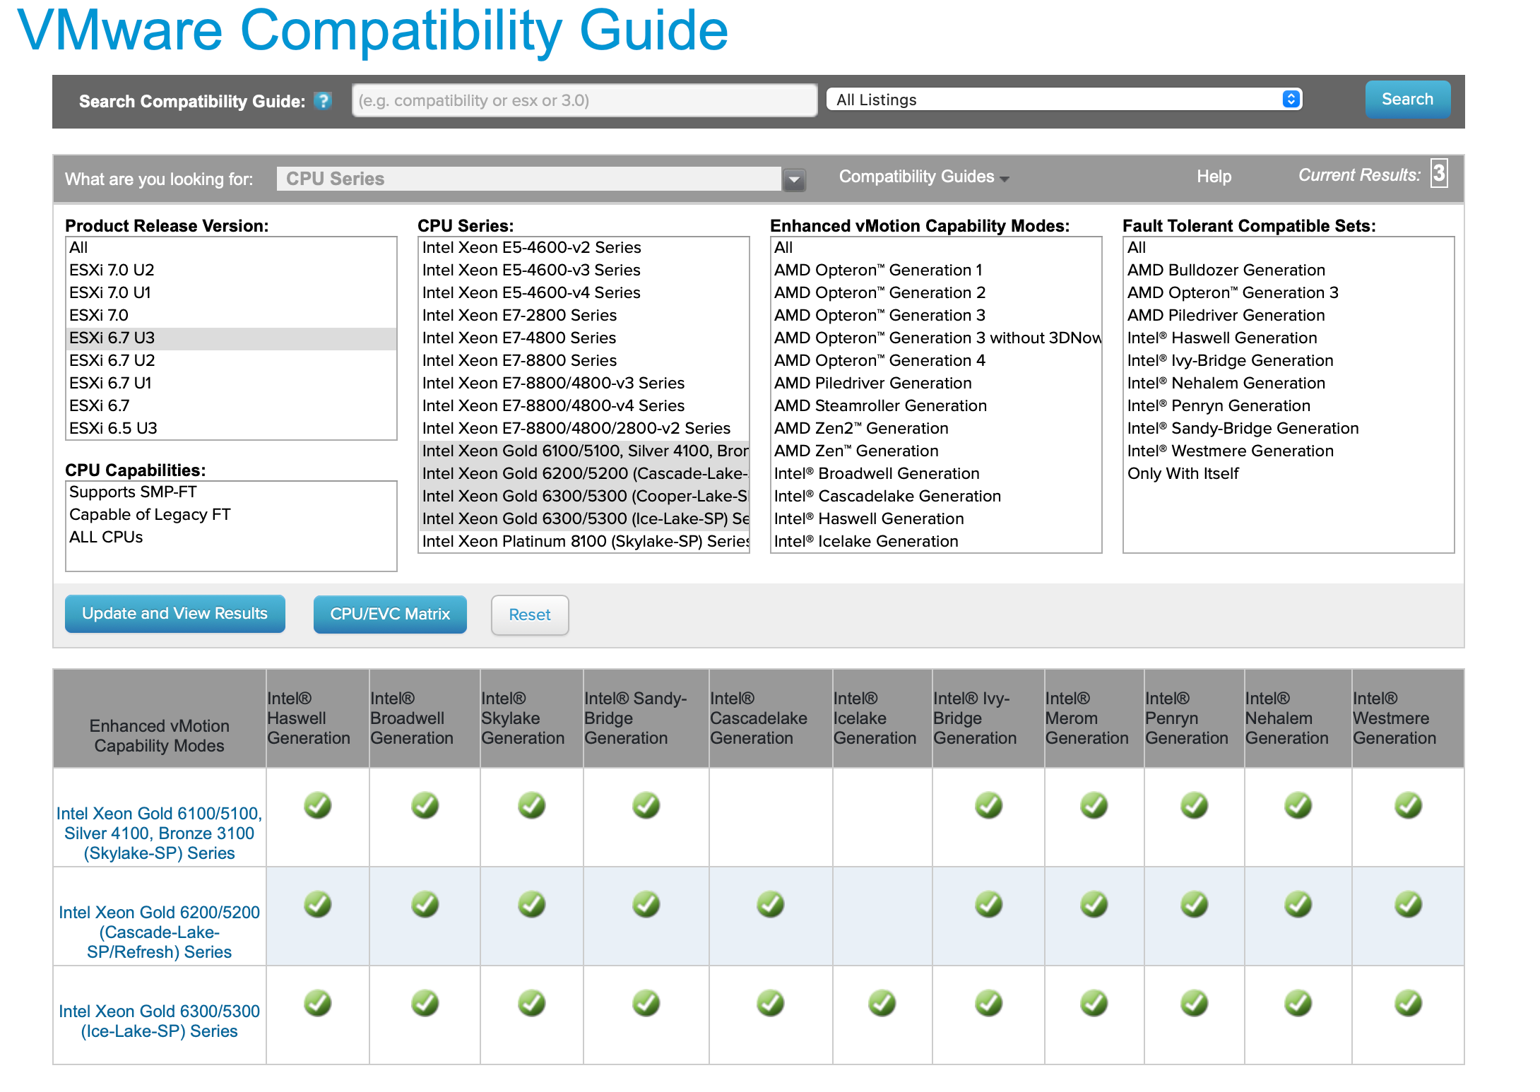Click the Help menu item
The image size is (1540, 1092).
[1214, 177]
